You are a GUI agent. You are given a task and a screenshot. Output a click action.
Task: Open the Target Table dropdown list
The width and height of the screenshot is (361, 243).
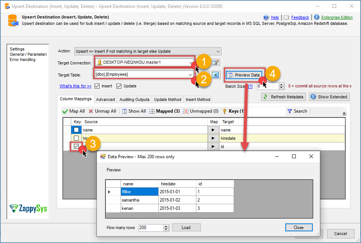pyautogui.click(x=190, y=75)
